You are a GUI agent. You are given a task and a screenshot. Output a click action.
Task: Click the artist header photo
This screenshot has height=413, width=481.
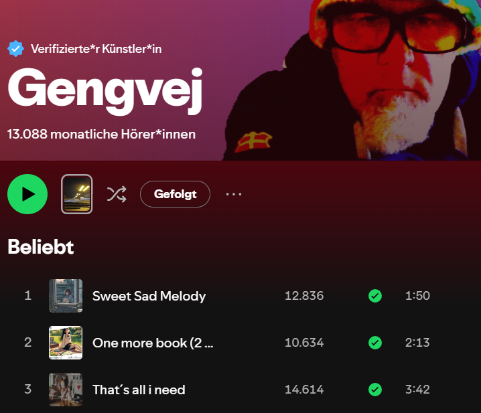(x=353, y=80)
